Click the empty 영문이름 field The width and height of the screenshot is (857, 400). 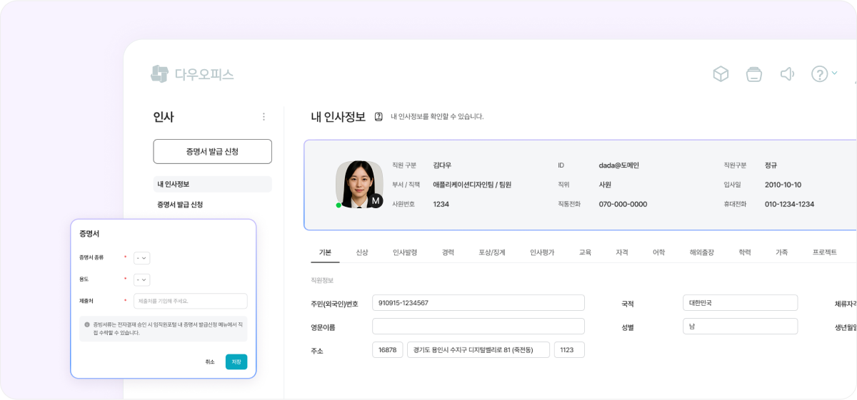(478, 327)
